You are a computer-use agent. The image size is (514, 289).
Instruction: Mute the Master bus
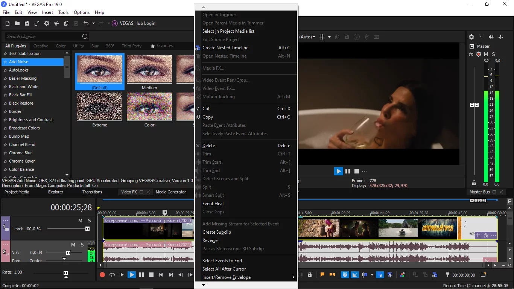pos(486,54)
